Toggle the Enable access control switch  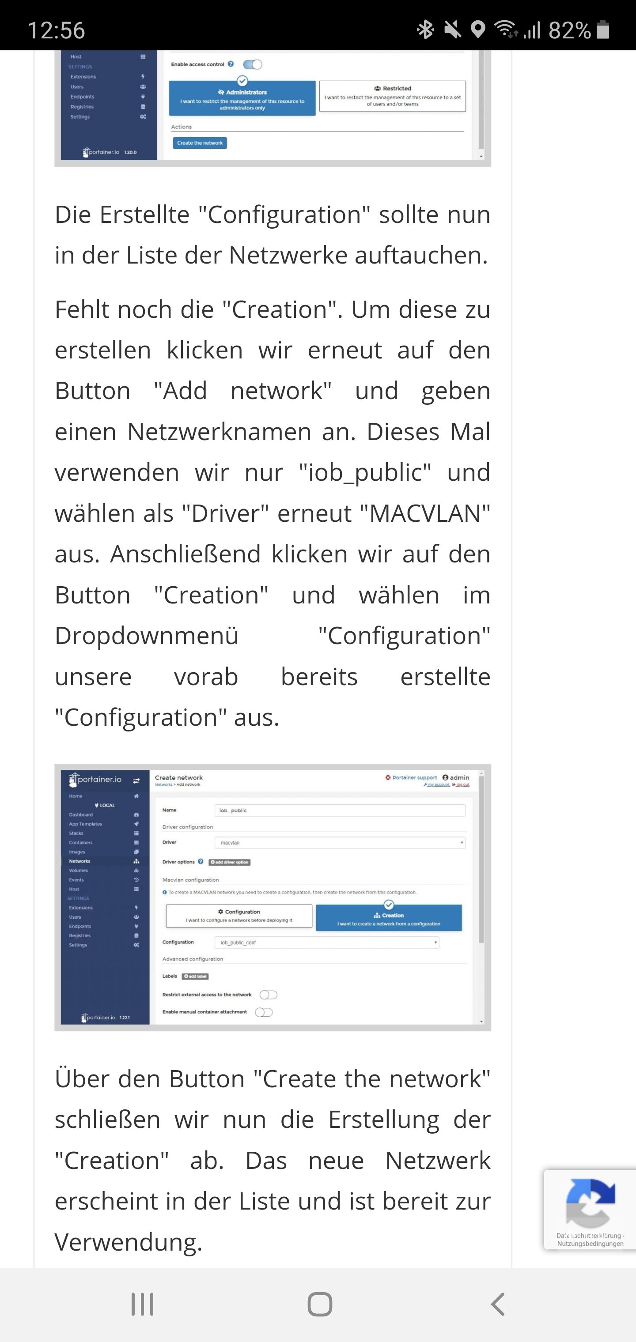point(252,64)
